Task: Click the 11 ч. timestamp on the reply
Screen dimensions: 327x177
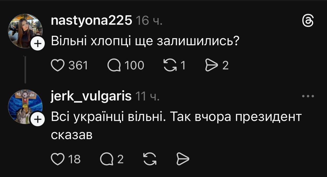Action: (x=147, y=97)
